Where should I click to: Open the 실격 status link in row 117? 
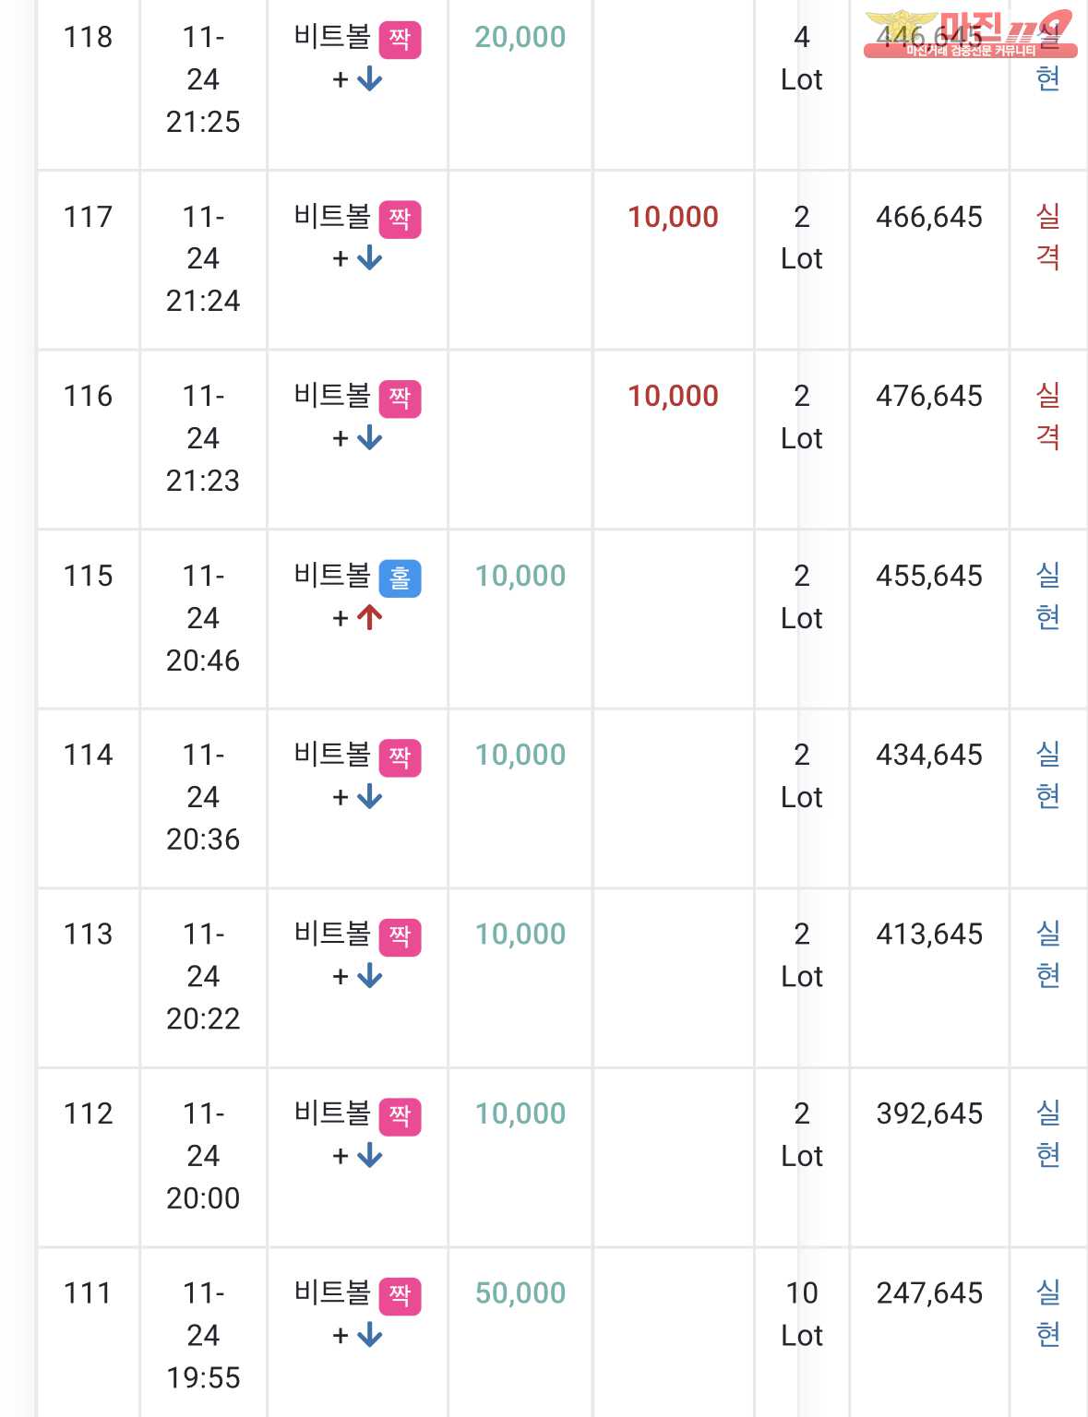(x=1048, y=237)
